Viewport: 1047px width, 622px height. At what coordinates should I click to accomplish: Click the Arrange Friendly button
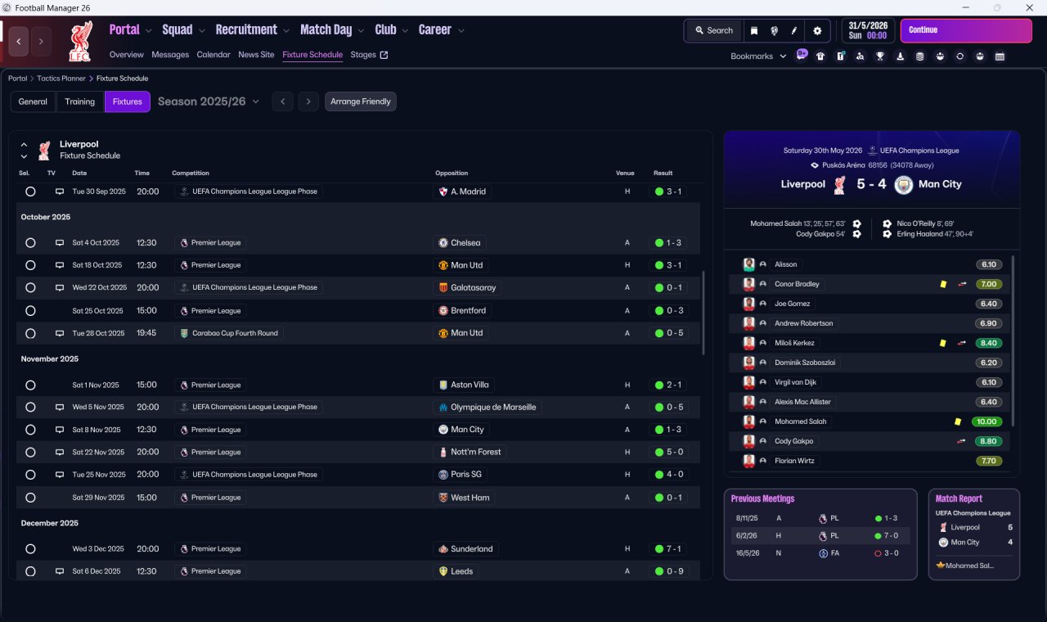(x=361, y=101)
